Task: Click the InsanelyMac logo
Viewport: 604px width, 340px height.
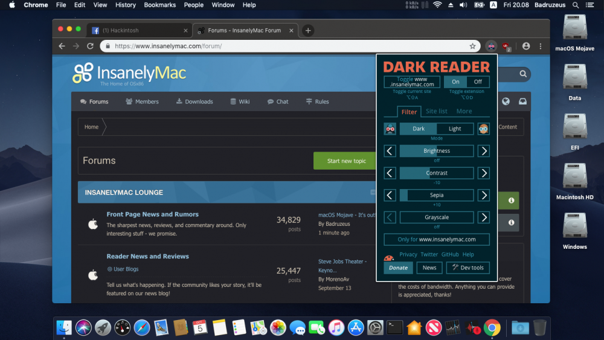Action: pos(129,74)
